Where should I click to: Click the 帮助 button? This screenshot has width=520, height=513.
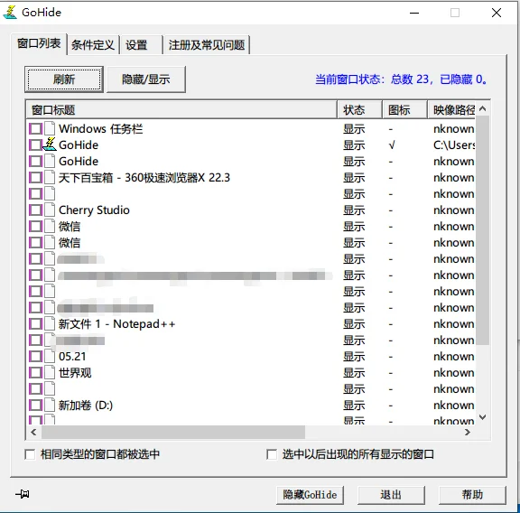coord(472,495)
